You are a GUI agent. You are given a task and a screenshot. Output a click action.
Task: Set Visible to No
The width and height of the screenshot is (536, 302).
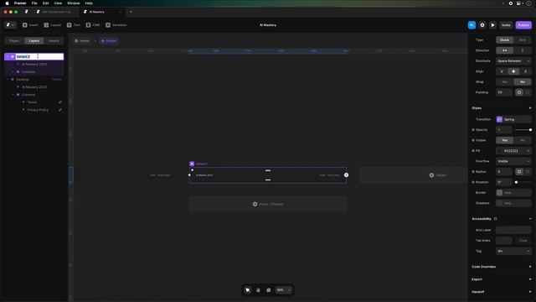(x=523, y=140)
